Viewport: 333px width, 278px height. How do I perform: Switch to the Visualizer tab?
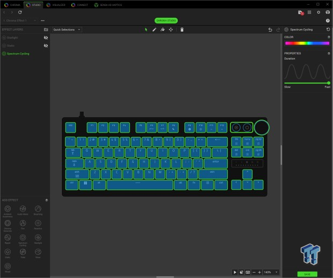(x=56, y=5)
